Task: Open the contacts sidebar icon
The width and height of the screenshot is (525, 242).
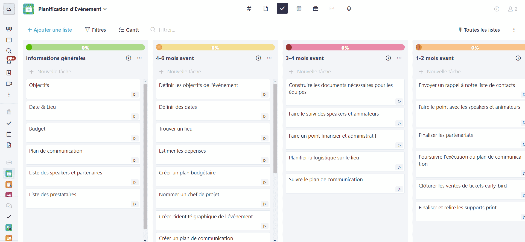Action: pyautogui.click(x=9, y=73)
